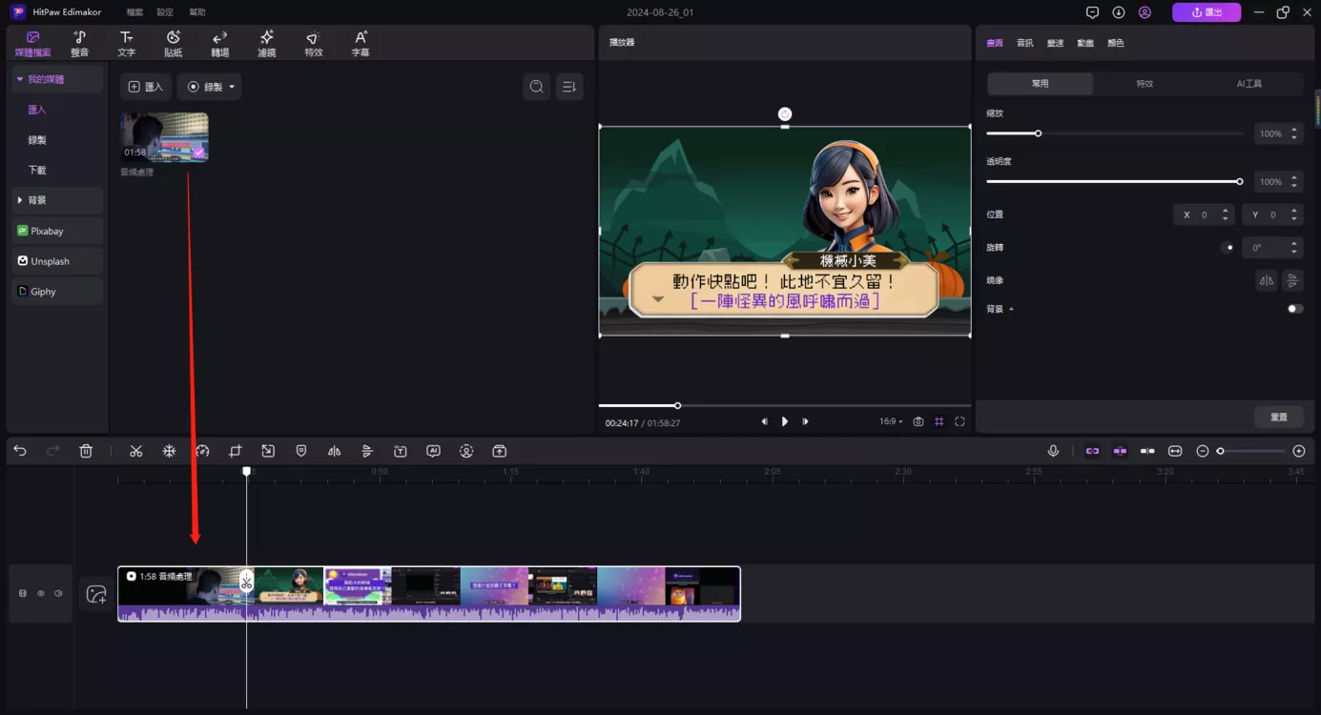
Task: Click the 匯出 export button
Action: tap(1207, 12)
